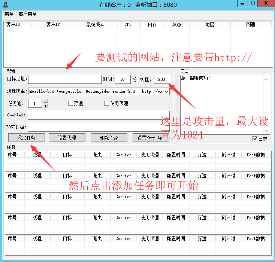Click the log scrollbar down arrow
275x262 pixels.
(266, 131)
